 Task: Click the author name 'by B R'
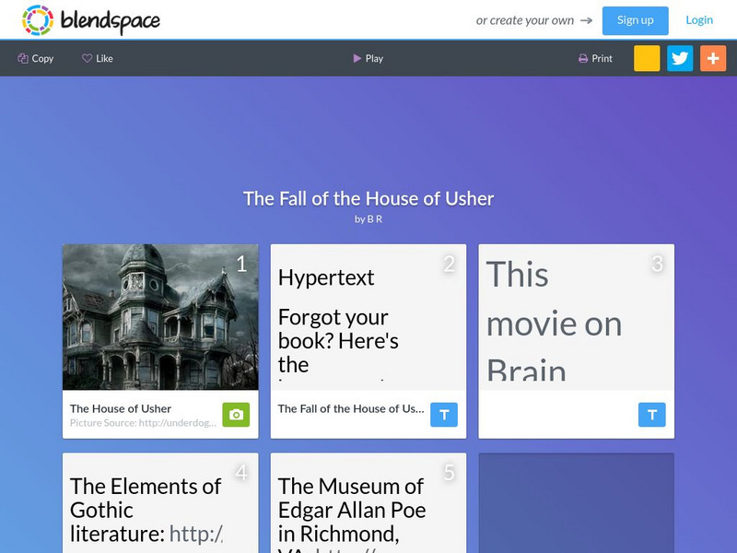pos(368,219)
